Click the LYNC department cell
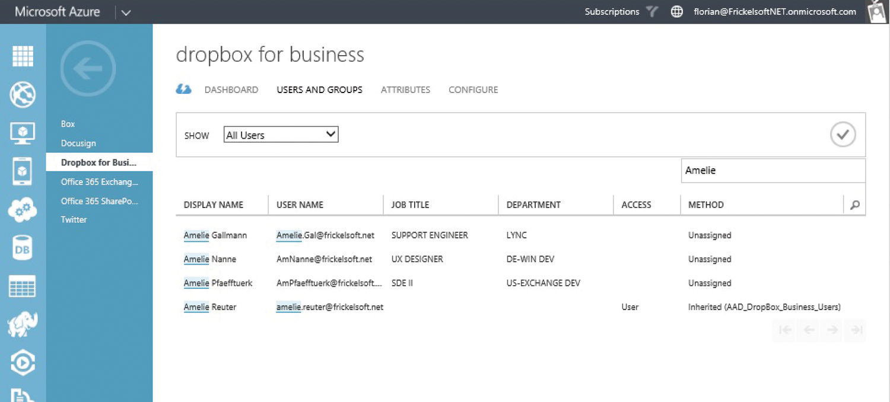The image size is (890, 402). point(516,235)
